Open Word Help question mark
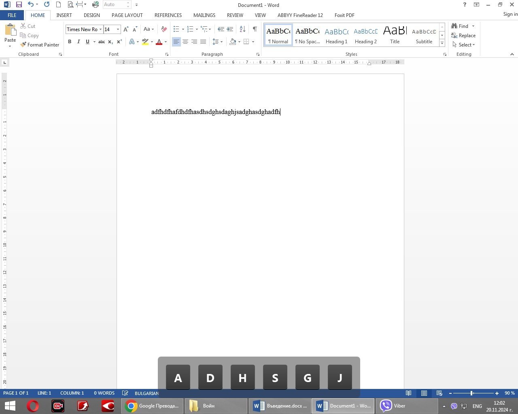 [464, 5]
